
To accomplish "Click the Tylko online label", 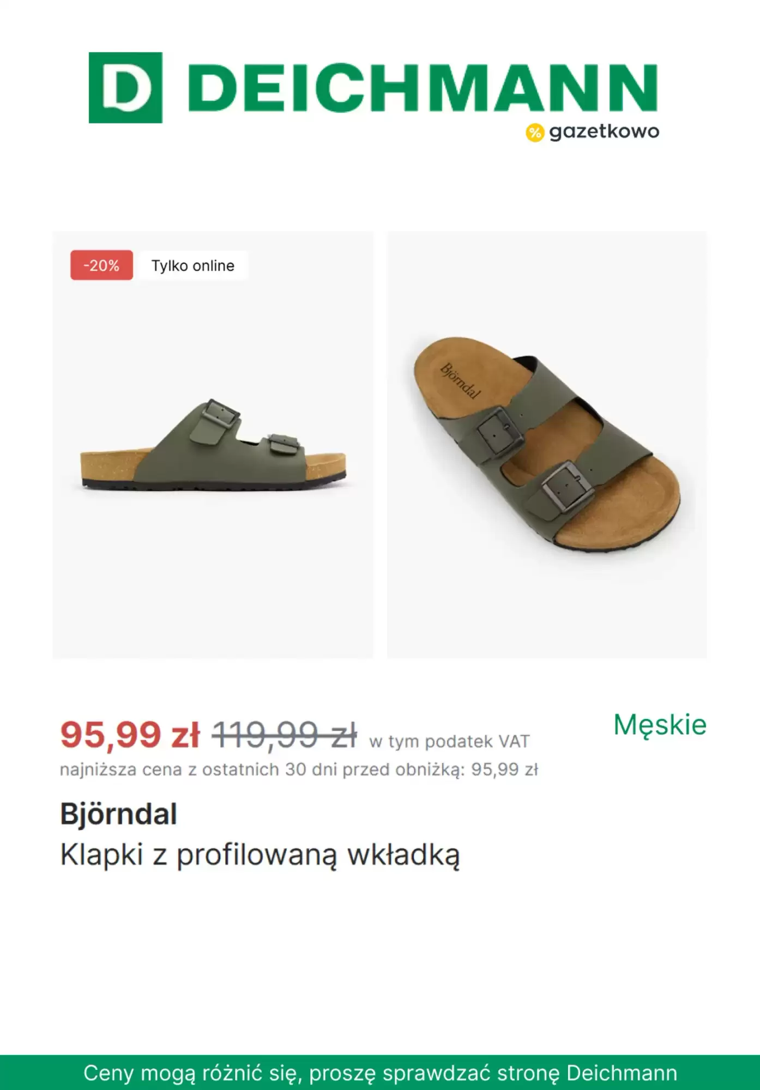I will (x=193, y=265).
